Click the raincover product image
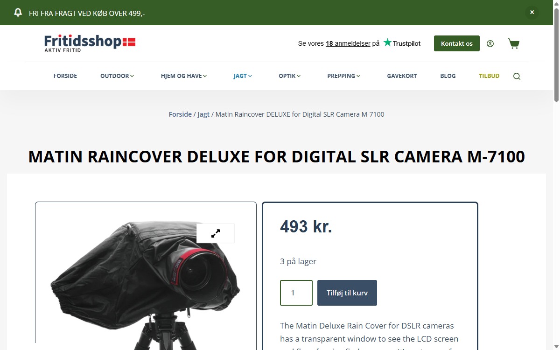This screenshot has width=560, height=350. (x=146, y=280)
